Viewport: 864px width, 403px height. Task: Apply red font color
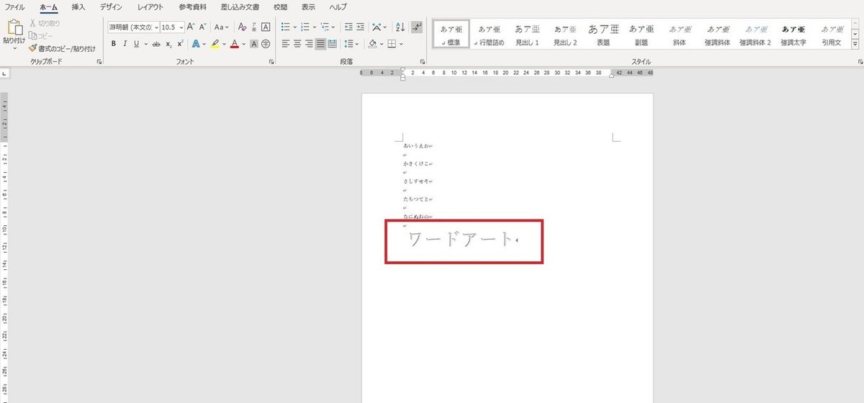click(234, 44)
